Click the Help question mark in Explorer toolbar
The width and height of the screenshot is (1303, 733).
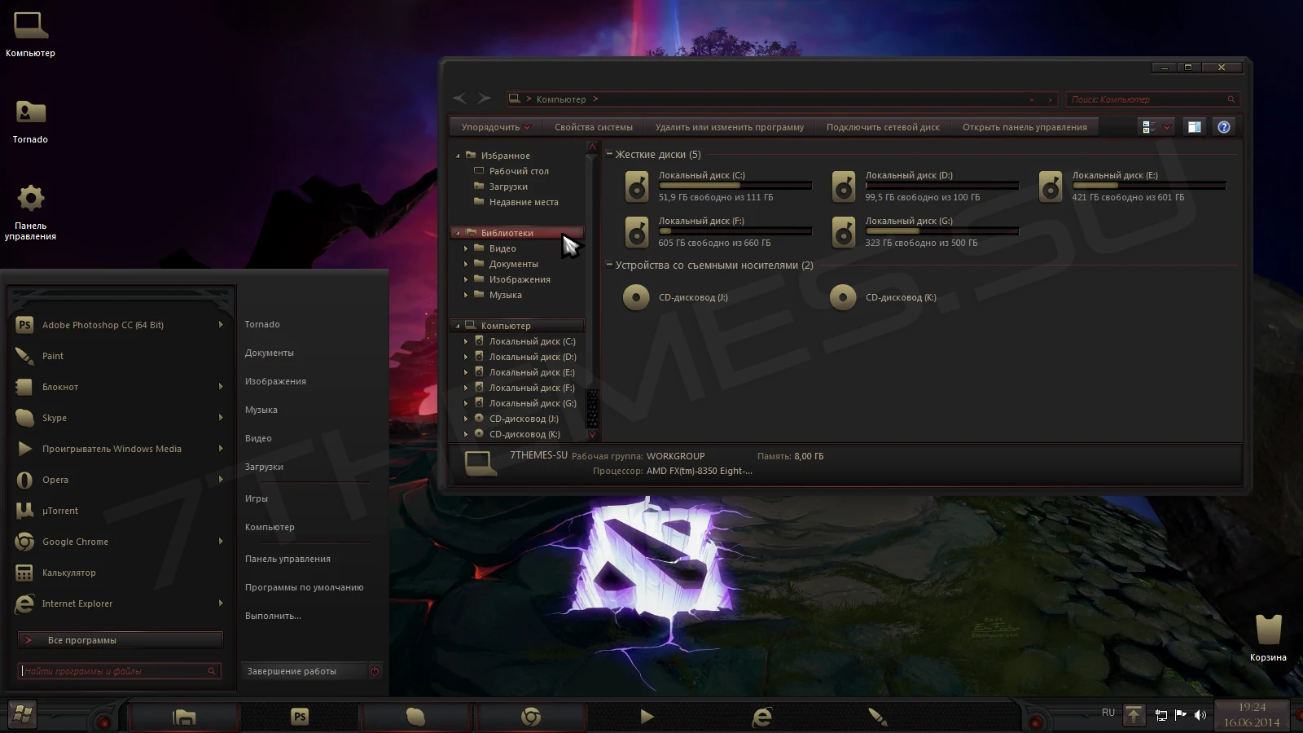tap(1224, 126)
